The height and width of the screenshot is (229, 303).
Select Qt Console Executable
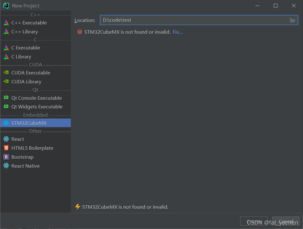click(x=35, y=98)
